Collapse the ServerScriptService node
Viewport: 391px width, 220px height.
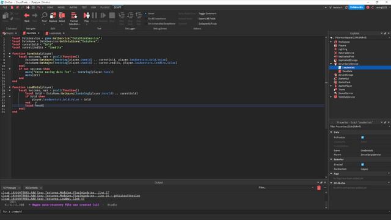click(x=331, y=64)
